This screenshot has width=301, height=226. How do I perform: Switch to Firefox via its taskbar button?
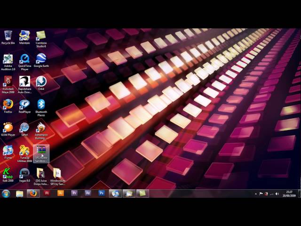pyautogui.click(x=33, y=194)
